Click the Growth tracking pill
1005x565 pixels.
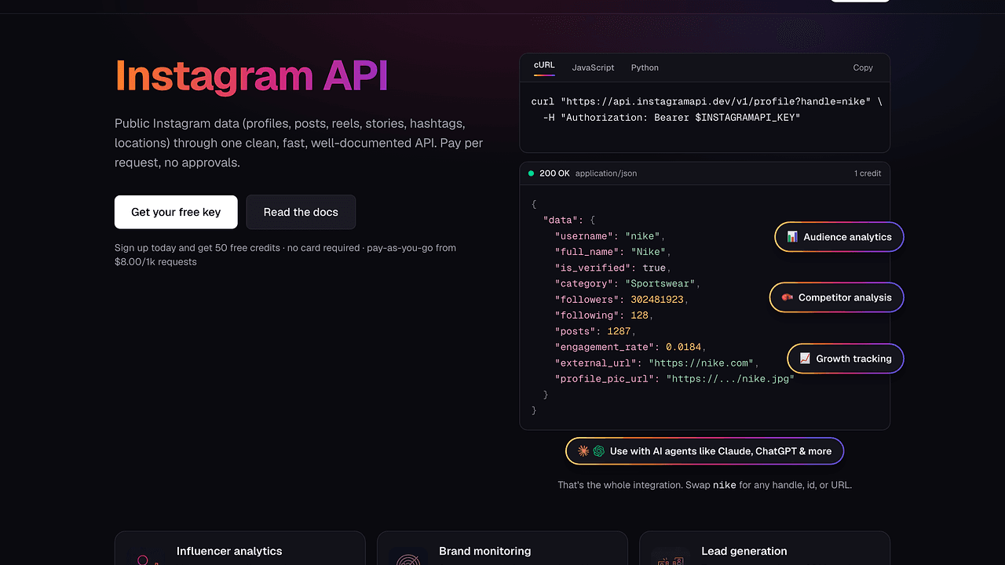click(846, 359)
